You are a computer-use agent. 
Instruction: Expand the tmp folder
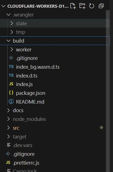[x=11, y=32]
